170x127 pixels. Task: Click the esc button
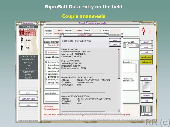click(28, 105)
